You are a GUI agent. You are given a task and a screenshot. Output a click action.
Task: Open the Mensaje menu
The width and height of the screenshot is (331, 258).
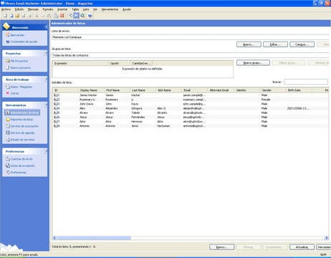[33, 9]
